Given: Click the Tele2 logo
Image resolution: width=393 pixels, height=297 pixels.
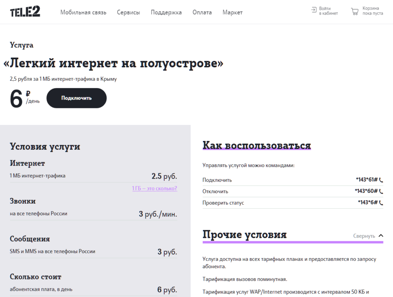Looking at the screenshot, I should click(25, 12).
